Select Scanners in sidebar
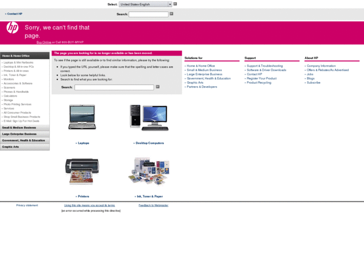Image resolution: width=364 pixels, height=273 pixels. (10, 88)
